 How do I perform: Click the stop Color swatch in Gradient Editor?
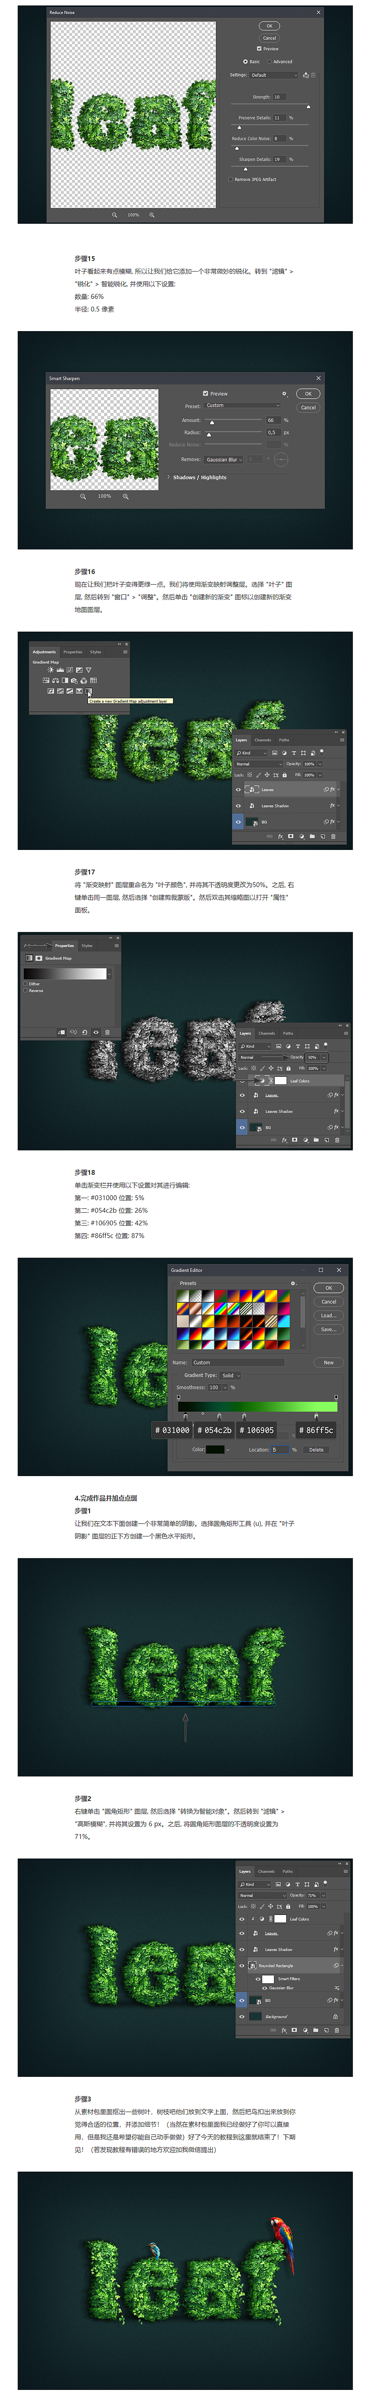pyautogui.click(x=215, y=1449)
